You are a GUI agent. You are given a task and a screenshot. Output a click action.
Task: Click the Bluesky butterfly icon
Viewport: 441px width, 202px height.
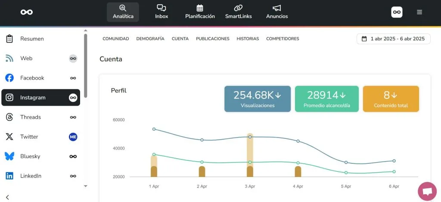tap(9, 156)
